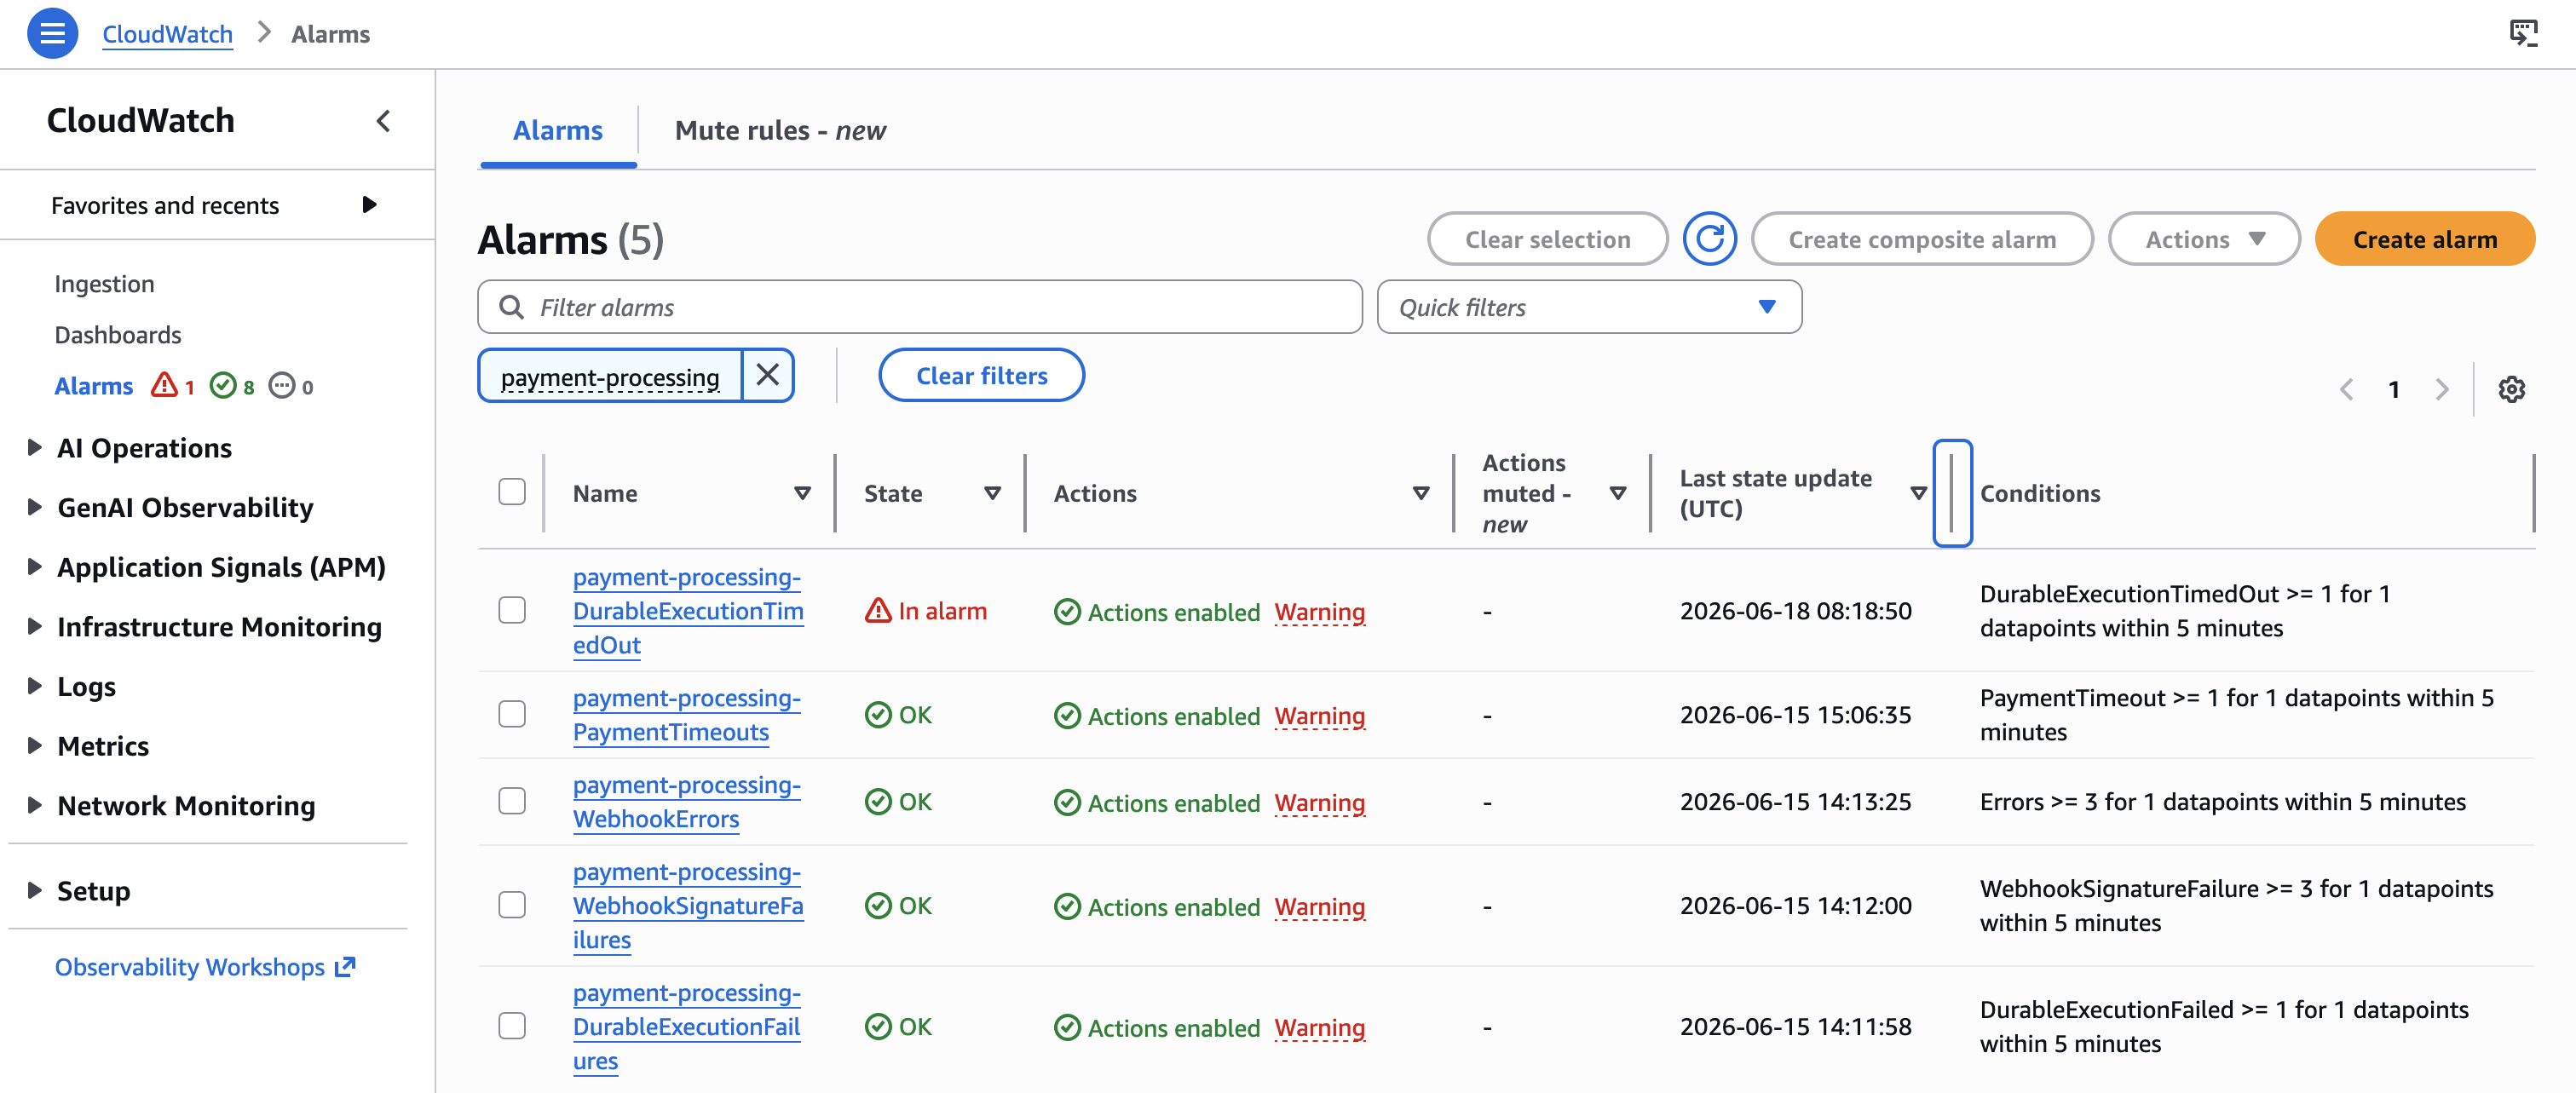This screenshot has height=1093, width=2576.
Task: Expand the AI Operations section
Action: coord(34,447)
